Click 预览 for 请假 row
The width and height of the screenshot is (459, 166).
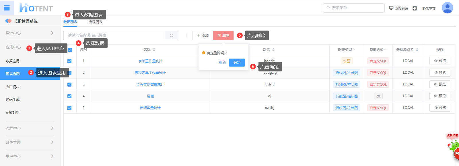coord(440,96)
